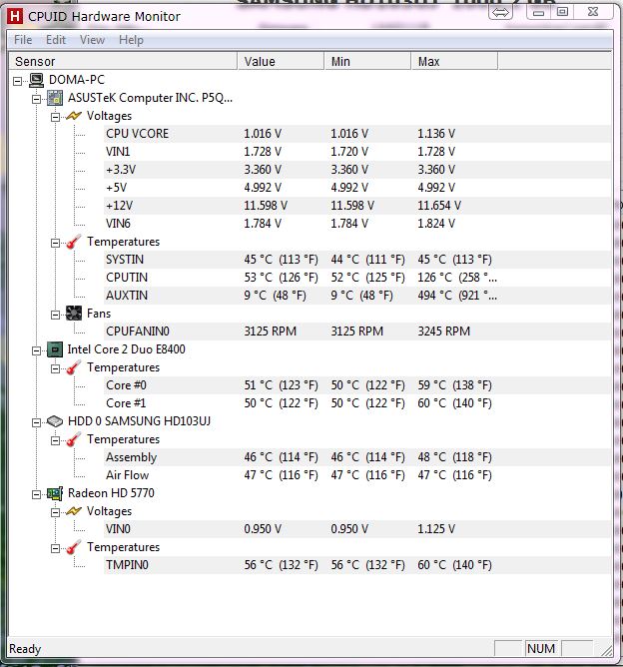Image resolution: width=623 pixels, height=667 pixels.
Task: Click the Value column header
Action: click(281, 61)
